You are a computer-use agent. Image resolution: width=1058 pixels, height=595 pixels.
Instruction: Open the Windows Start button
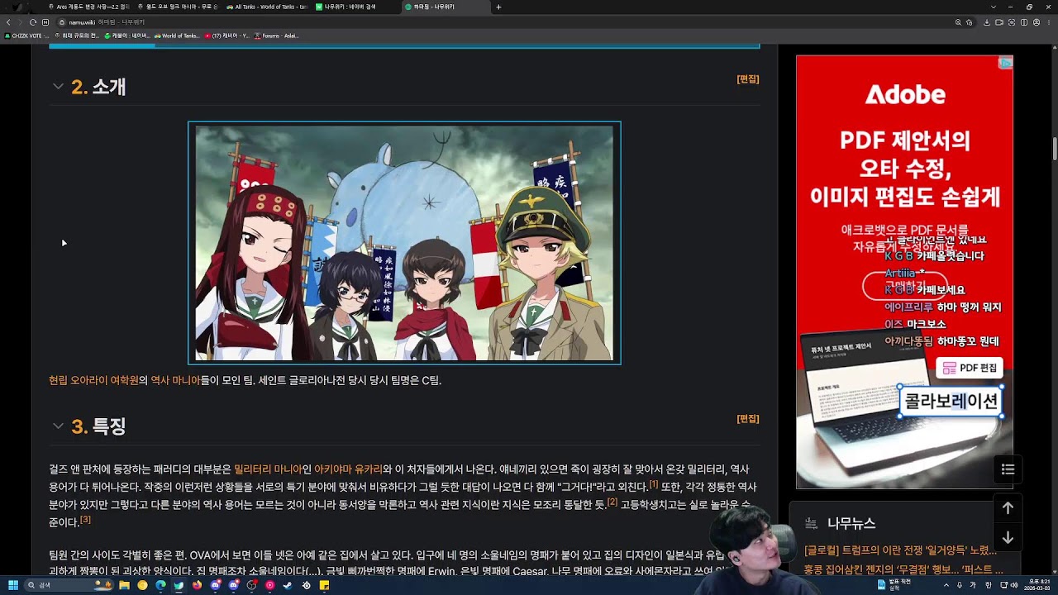point(12,585)
